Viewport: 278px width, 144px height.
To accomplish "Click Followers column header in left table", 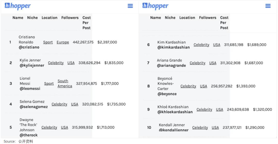I will click(x=70, y=18).
